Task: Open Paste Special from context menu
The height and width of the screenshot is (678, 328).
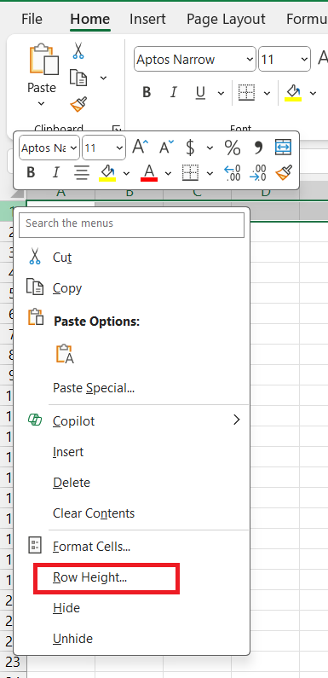Action: [132, 387]
